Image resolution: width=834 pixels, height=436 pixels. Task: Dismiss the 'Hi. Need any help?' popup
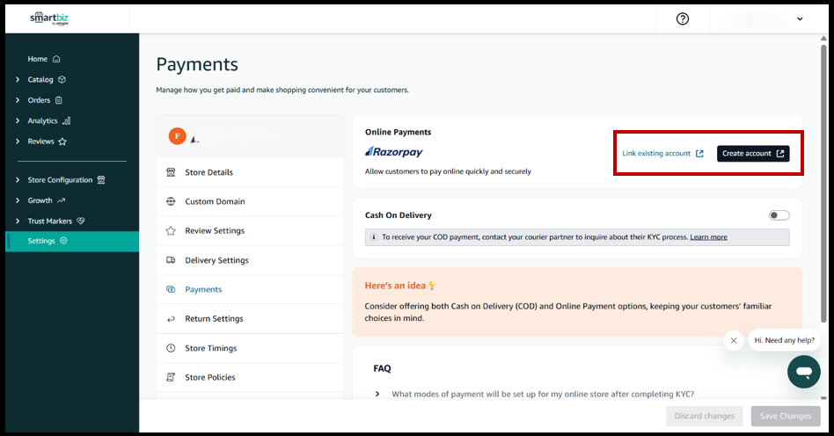(734, 340)
